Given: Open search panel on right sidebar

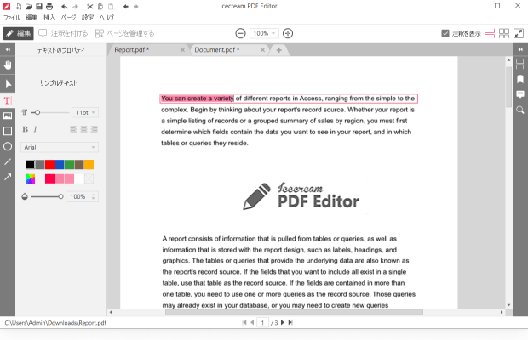Looking at the screenshot, I should pyautogui.click(x=520, y=110).
